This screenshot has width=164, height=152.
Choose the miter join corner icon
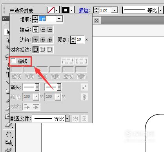click(35, 39)
